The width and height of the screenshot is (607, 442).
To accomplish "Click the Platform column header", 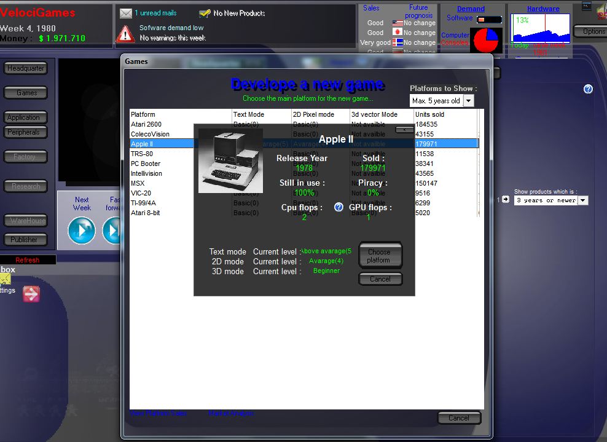I will tap(181, 114).
